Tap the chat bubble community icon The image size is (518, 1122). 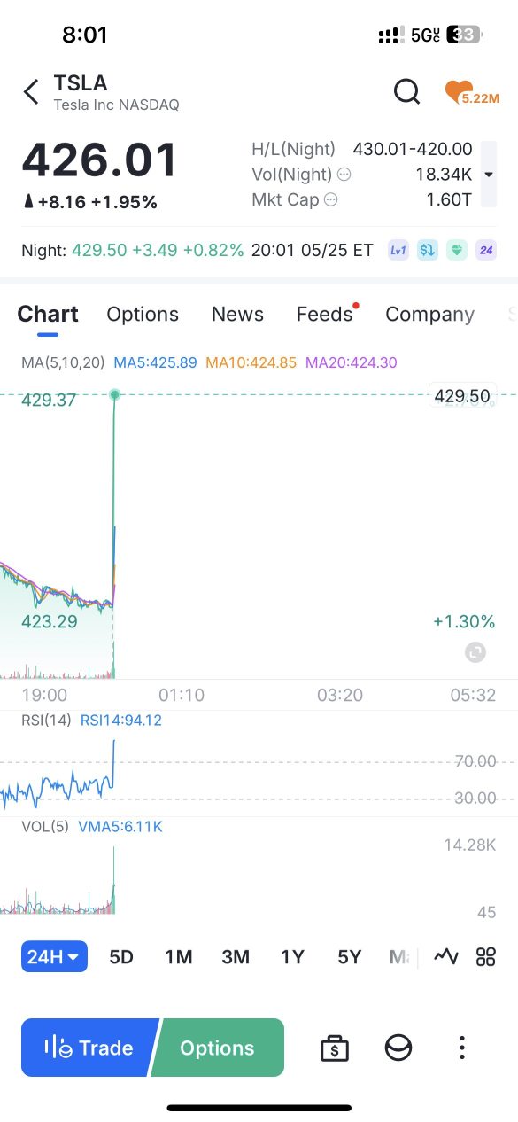pyautogui.click(x=398, y=1048)
